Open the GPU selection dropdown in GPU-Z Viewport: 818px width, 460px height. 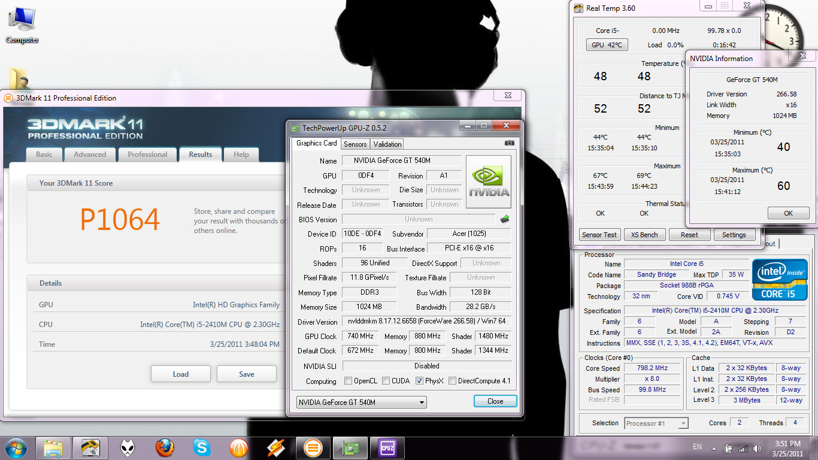pyautogui.click(x=362, y=402)
